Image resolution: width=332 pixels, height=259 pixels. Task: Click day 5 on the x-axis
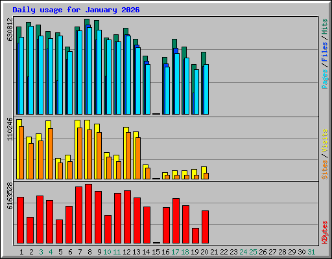60,252
